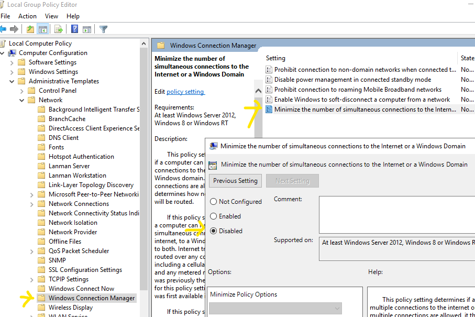475x317 pixels.
Task: Select Network Isolation in the tree
Action: 73,223
